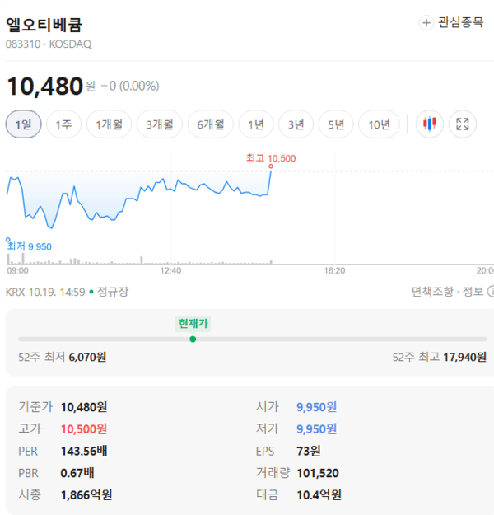Select the 1주 period tab
The height and width of the screenshot is (515, 494).
coord(63,124)
